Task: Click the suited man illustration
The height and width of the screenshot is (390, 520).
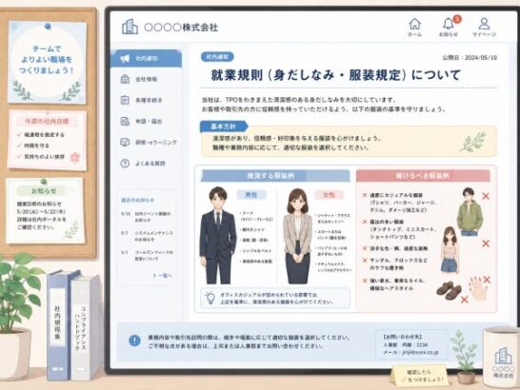Action: tap(218, 235)
